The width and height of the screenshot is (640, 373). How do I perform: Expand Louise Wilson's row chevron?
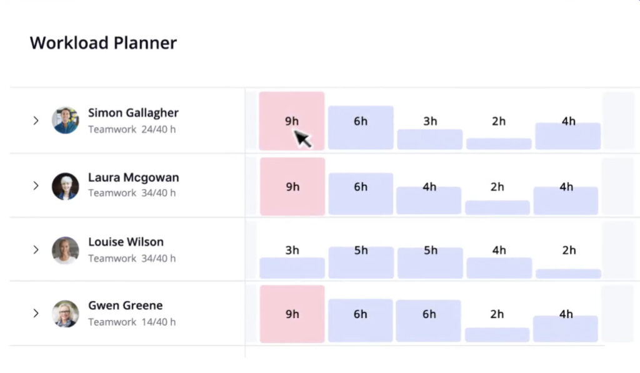point(36,249)
